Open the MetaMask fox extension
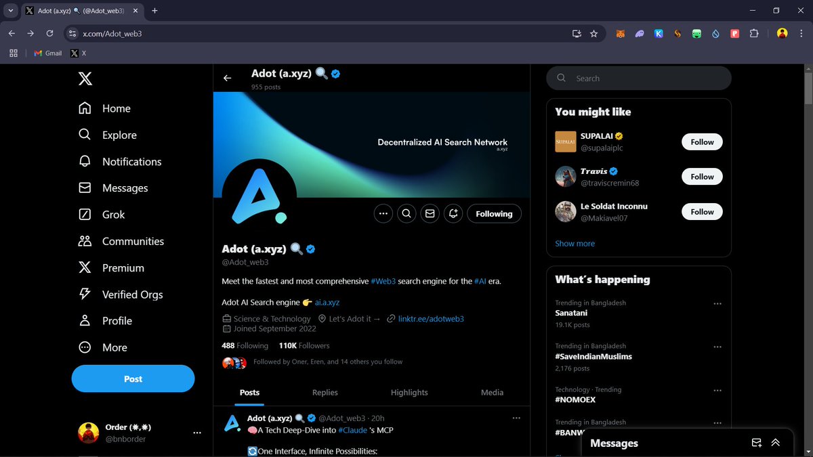 [620, 33]
